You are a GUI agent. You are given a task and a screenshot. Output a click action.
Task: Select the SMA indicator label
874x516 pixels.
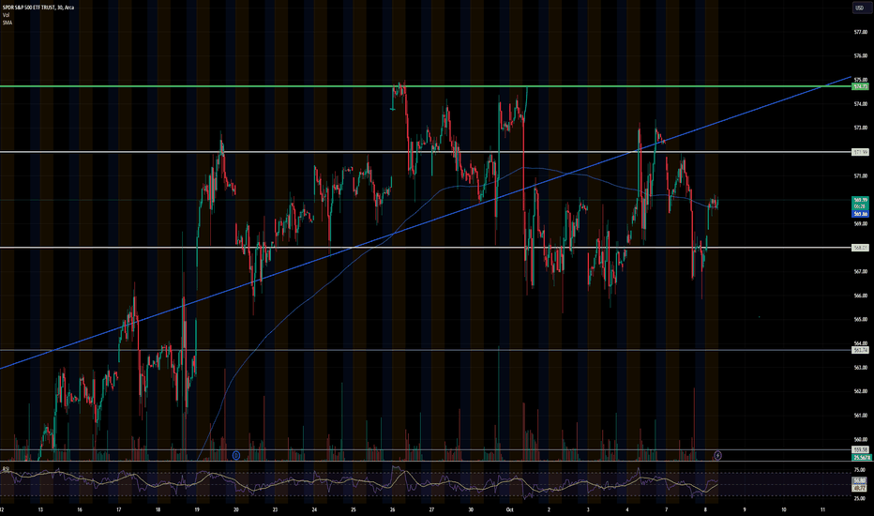tap(7, 23)
